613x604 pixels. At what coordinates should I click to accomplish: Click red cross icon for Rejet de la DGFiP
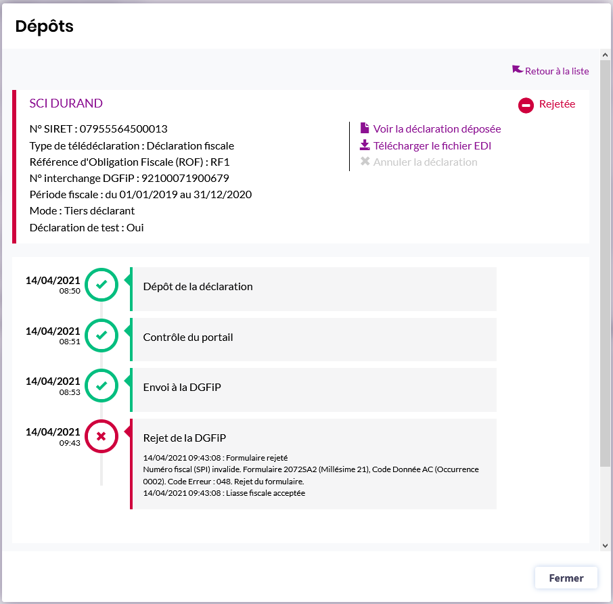pos(101,436)
